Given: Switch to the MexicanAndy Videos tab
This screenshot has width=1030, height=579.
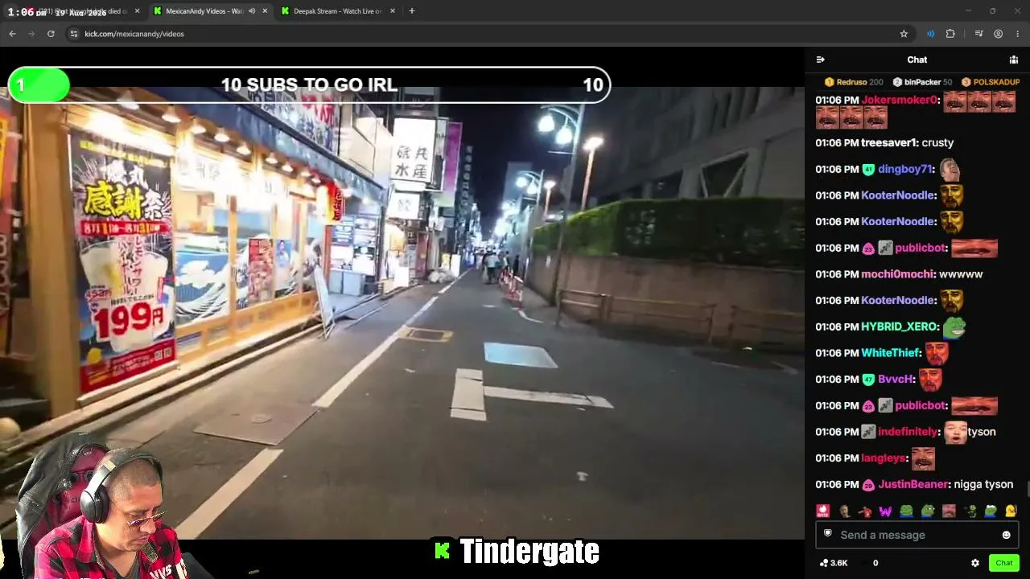Looking at the screenshot, I should (x=209, y=11).
